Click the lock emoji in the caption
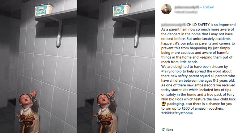 tap(164, 104)
